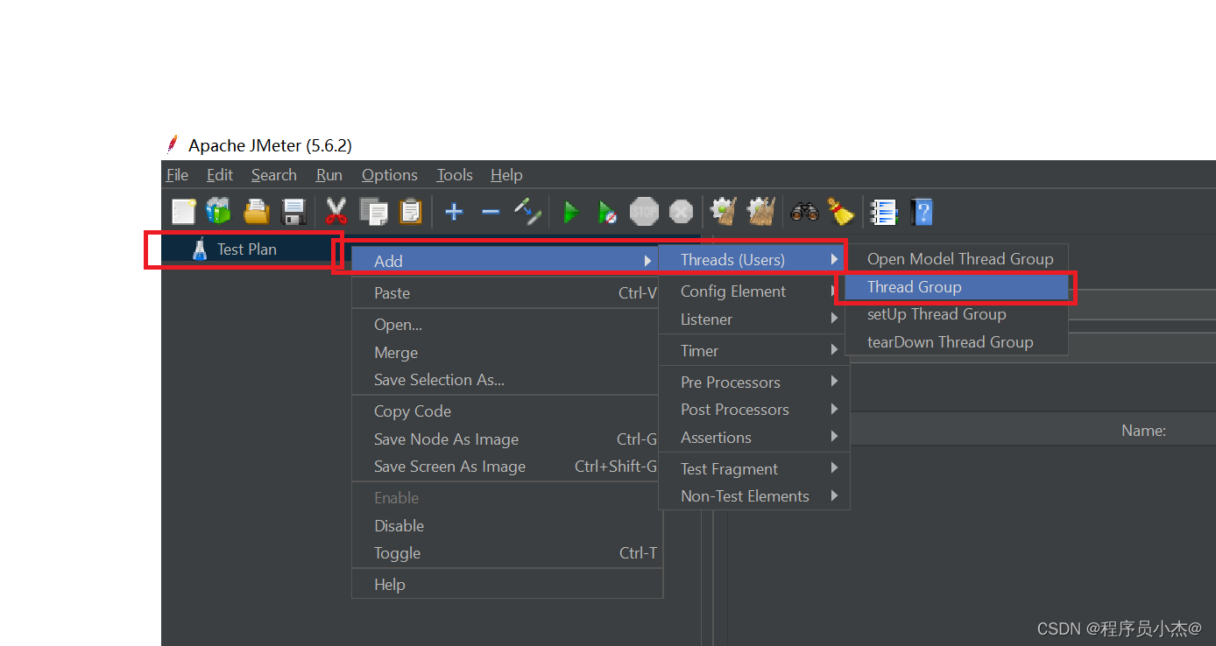Image resolution: width=1216 pixels, height=646 pixels.
Task: Click the Copy toolbar icon
Action: click(374, 212)
